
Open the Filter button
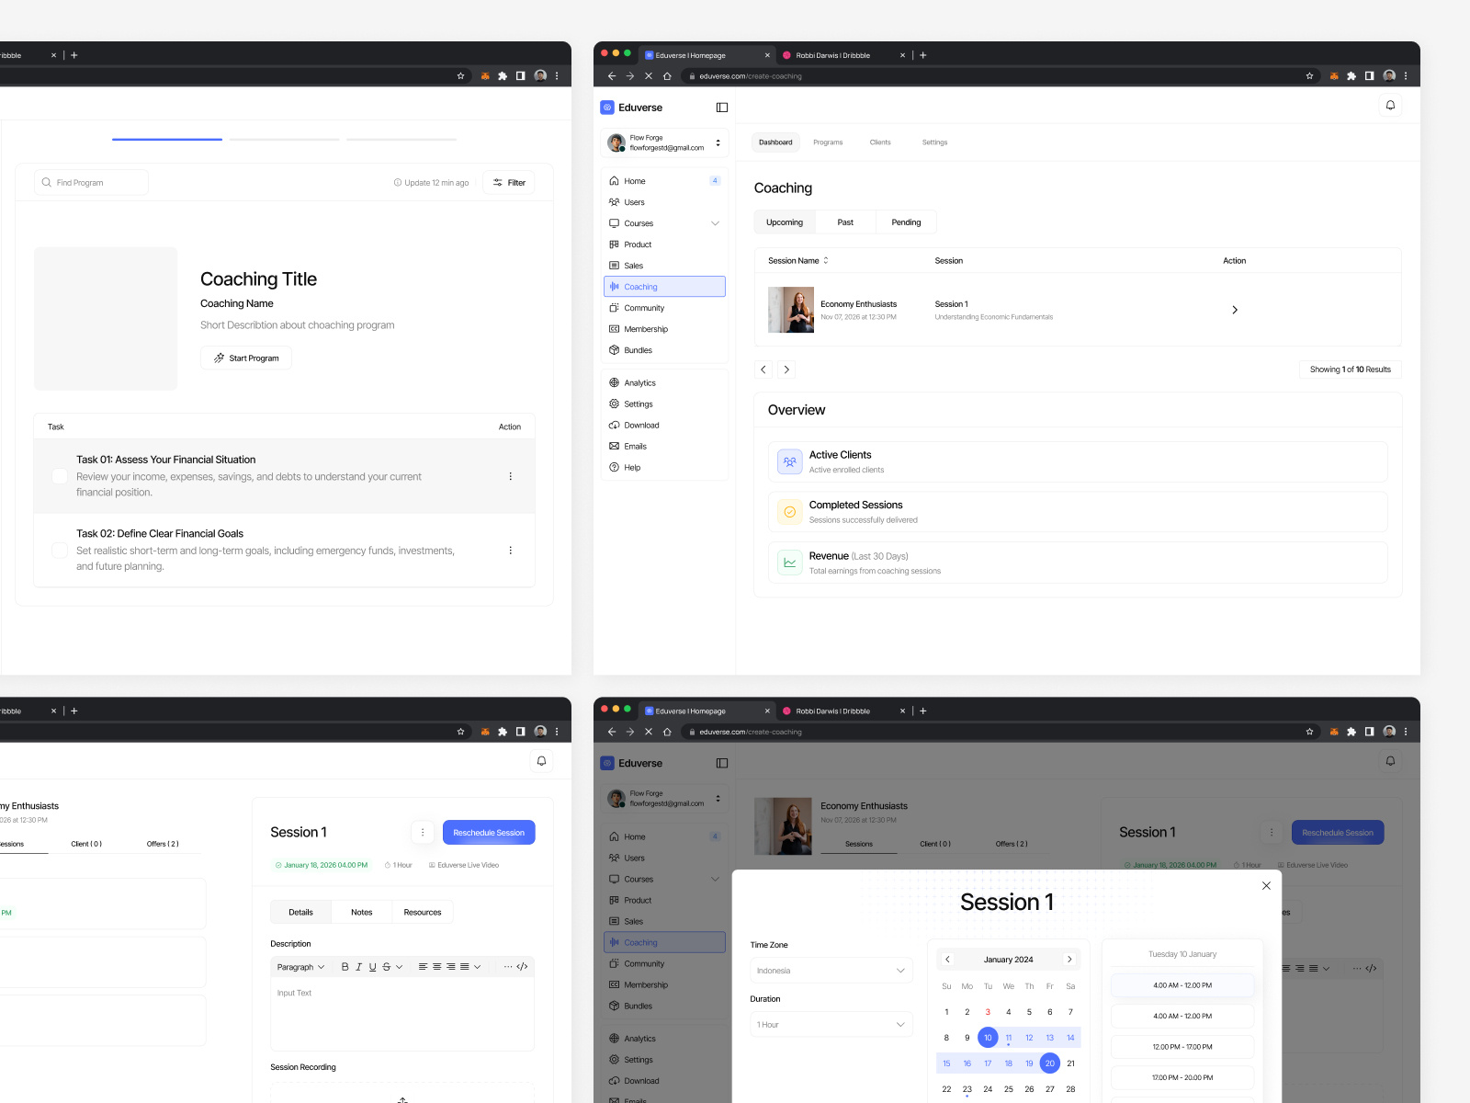pyautogui.click(x=509, y=183)
